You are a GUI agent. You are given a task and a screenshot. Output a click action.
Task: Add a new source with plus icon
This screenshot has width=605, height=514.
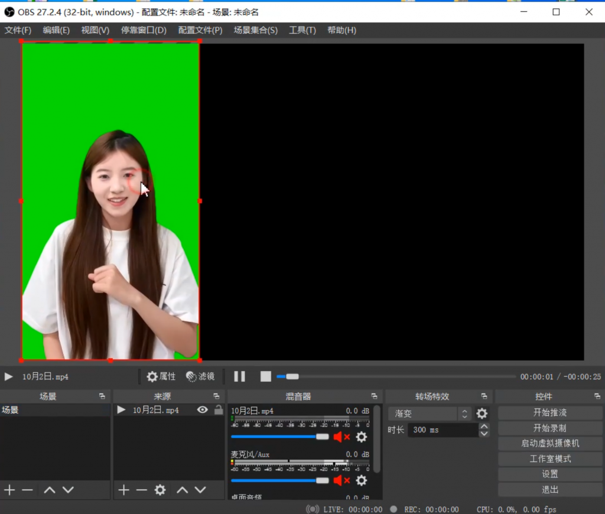click(x=123, y=490)
